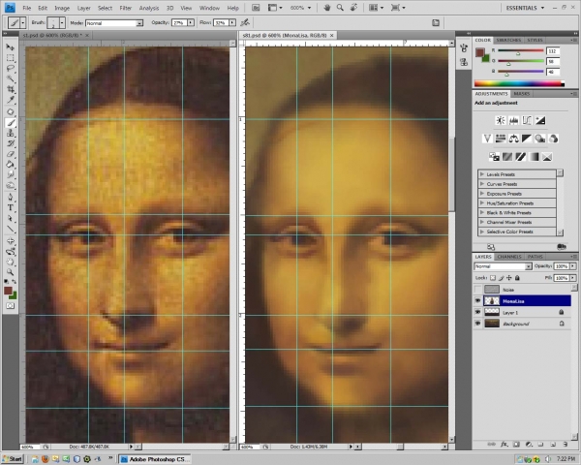Select the Magic Wand tool

[10, 79]
